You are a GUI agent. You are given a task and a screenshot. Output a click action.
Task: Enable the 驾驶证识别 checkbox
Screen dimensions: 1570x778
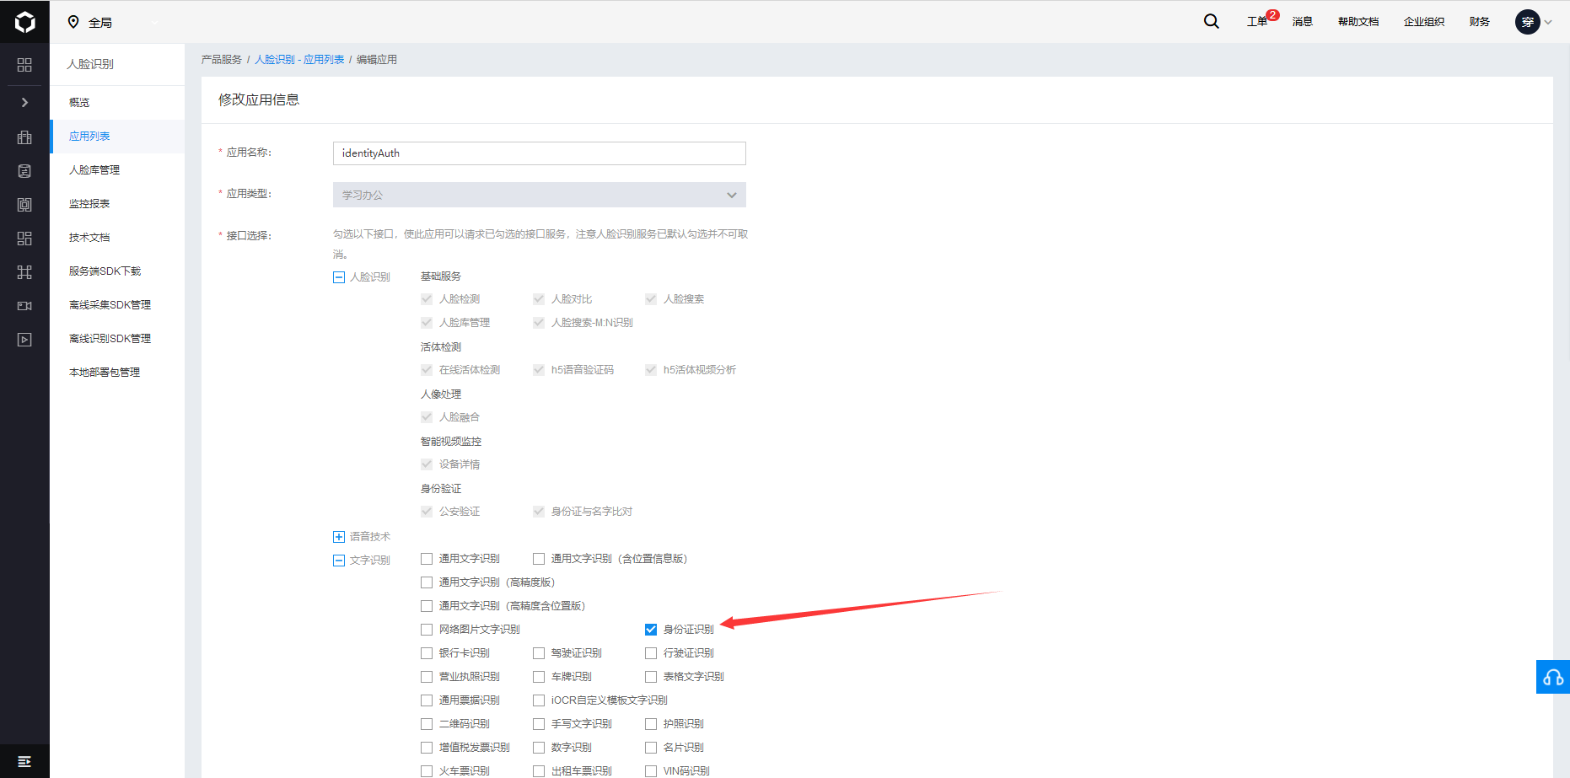pyautogui.click(x=539, y=653)
